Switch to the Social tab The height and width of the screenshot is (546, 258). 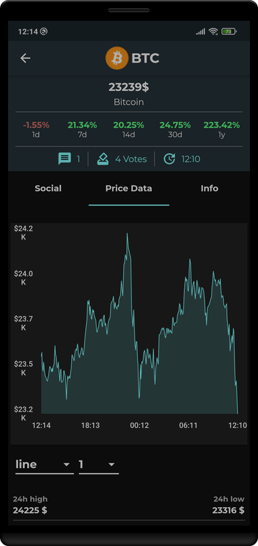pyautogui.click(x=48, y=188)
